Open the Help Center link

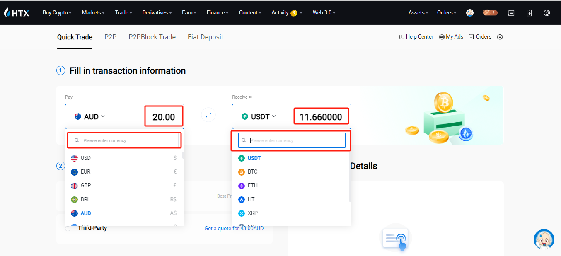click(416, 37)
